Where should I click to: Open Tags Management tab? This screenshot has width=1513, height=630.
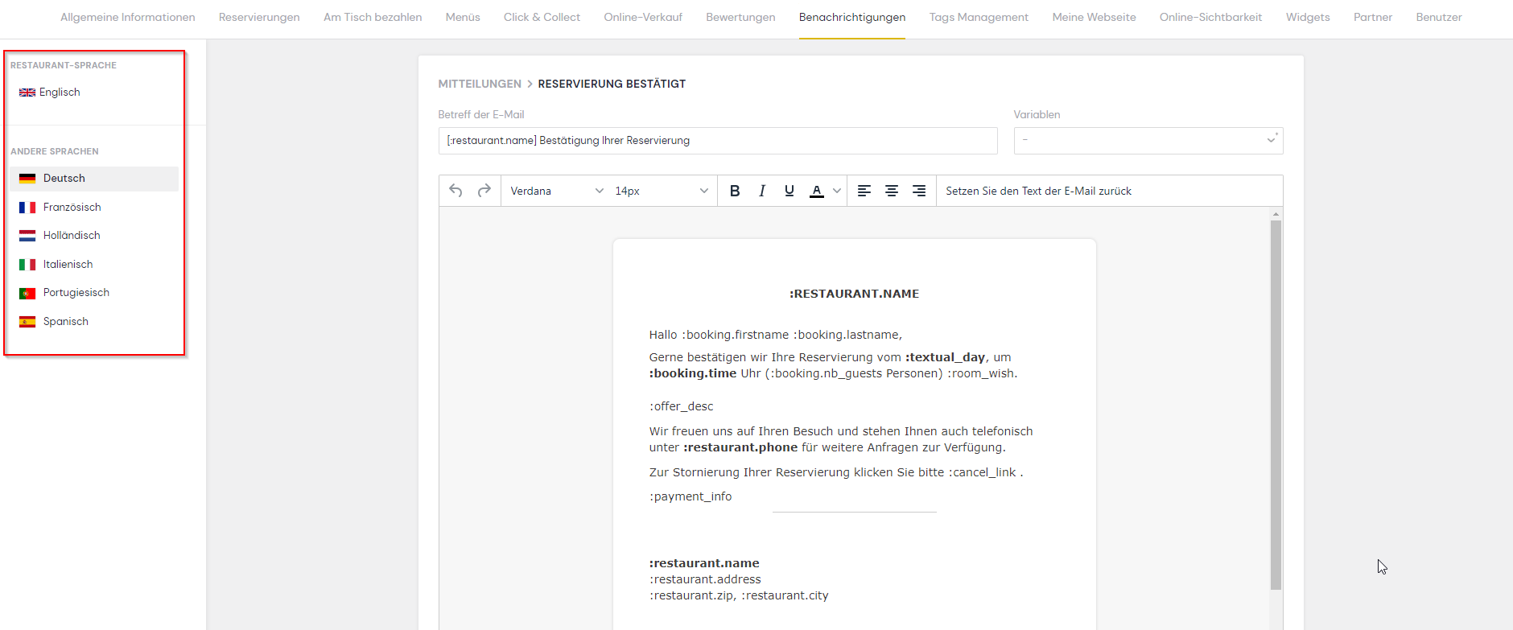[x=979, y=18]
